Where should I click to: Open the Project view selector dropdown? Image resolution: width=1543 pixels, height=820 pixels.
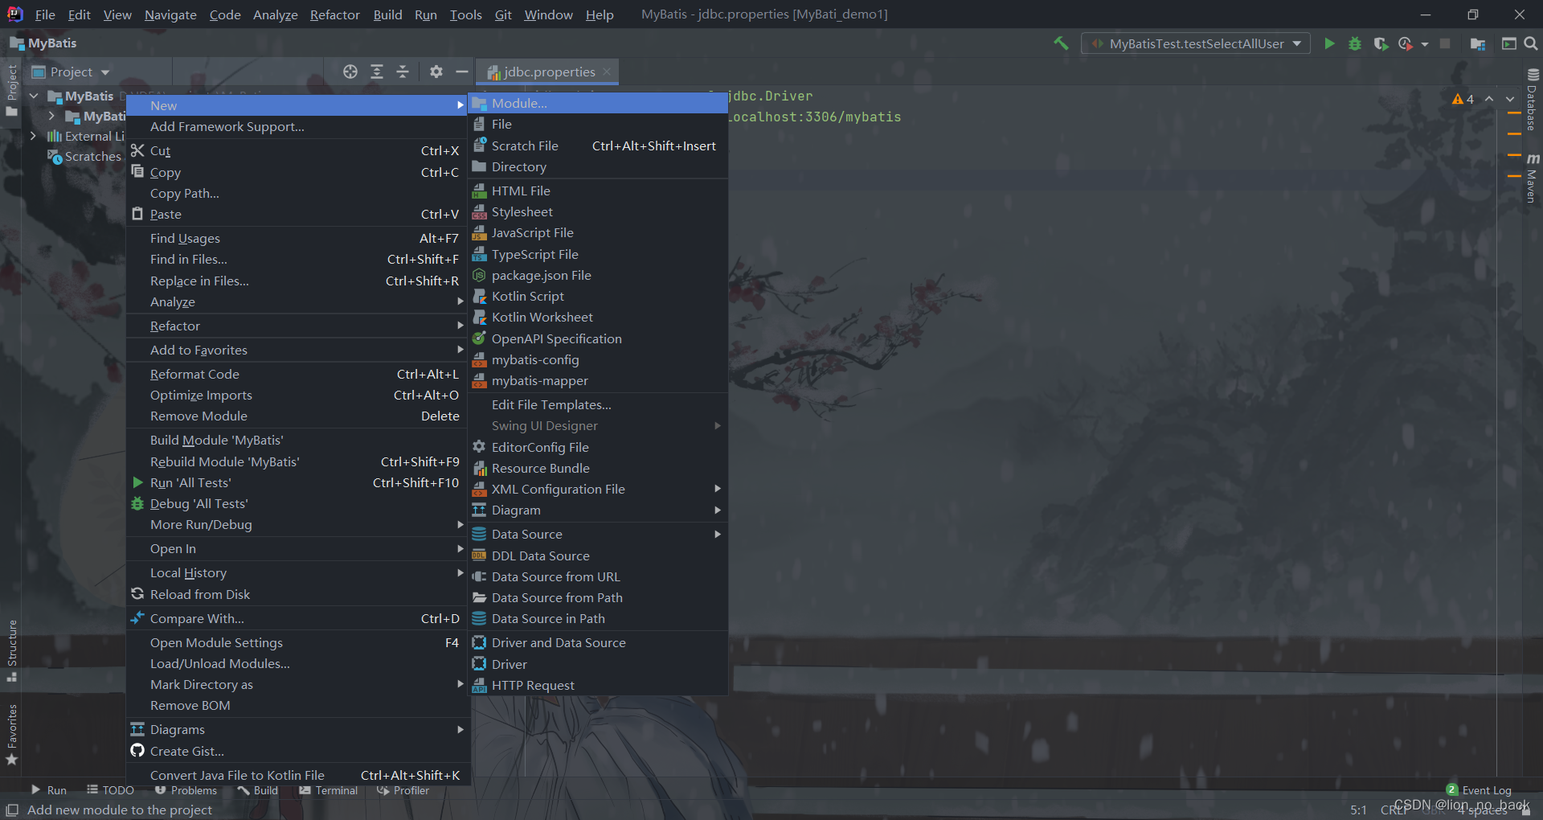[x=71, y=72]
